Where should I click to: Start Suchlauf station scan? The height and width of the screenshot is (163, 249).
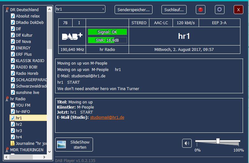(x=174, y=10)
